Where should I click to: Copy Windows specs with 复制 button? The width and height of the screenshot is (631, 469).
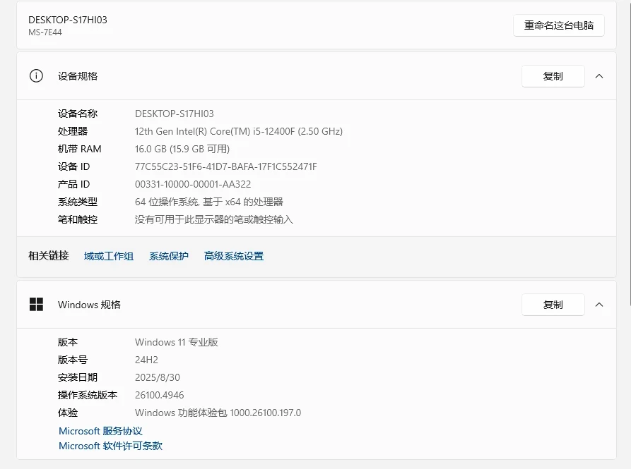[553, 305]
